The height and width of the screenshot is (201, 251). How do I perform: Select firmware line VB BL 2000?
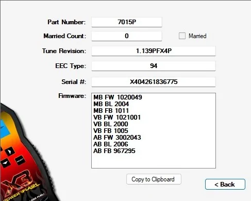pyautogui.click(x=111, y=124)
